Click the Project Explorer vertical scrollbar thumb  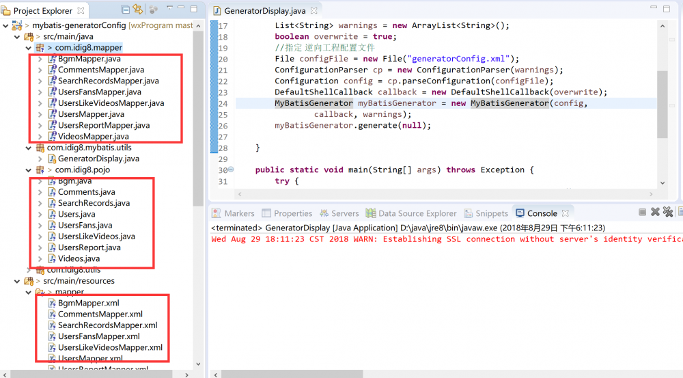coord(198,118)
